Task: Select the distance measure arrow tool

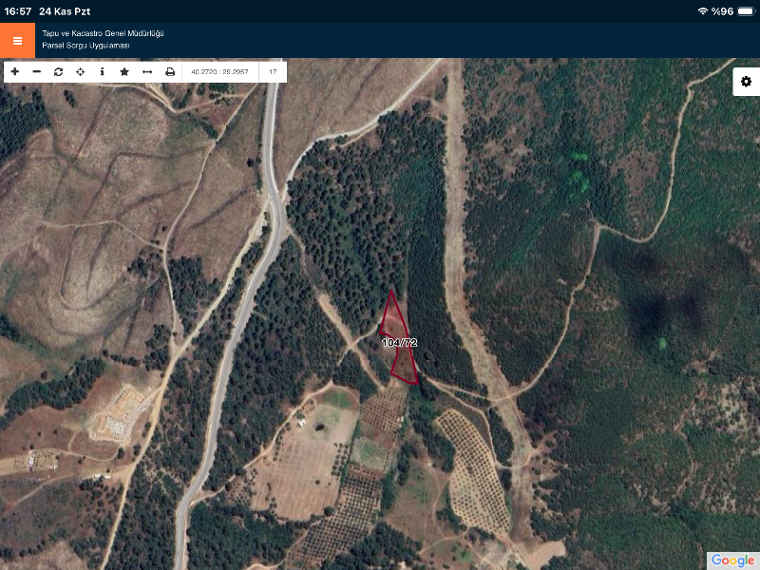Action: 147,71
